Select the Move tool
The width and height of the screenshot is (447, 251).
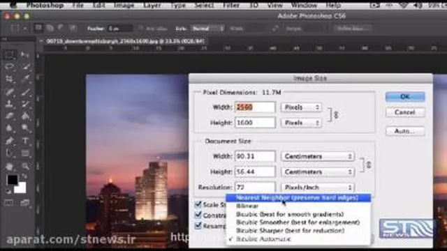click(x=25, y=54)
